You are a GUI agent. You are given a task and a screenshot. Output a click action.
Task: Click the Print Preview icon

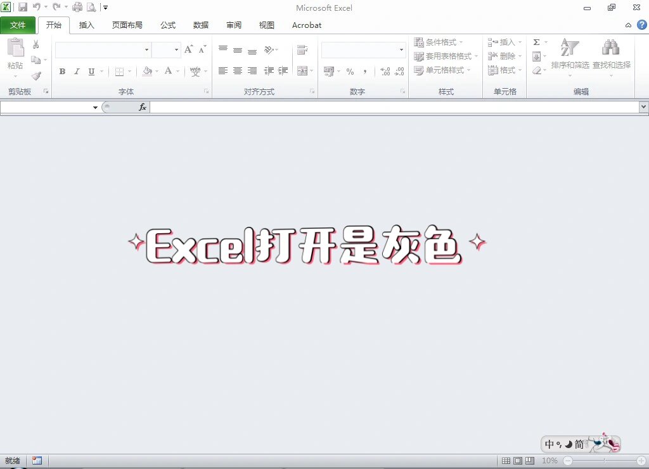(91, 7)
